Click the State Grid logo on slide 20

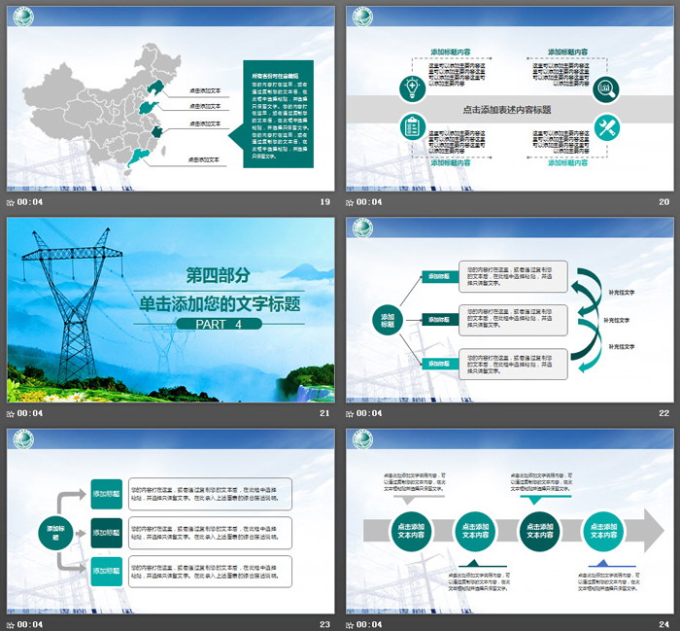pos(362,18)
